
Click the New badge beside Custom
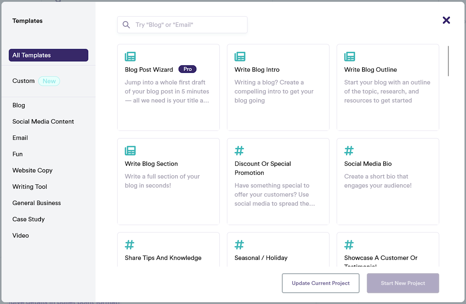click(x=49, y=81)
